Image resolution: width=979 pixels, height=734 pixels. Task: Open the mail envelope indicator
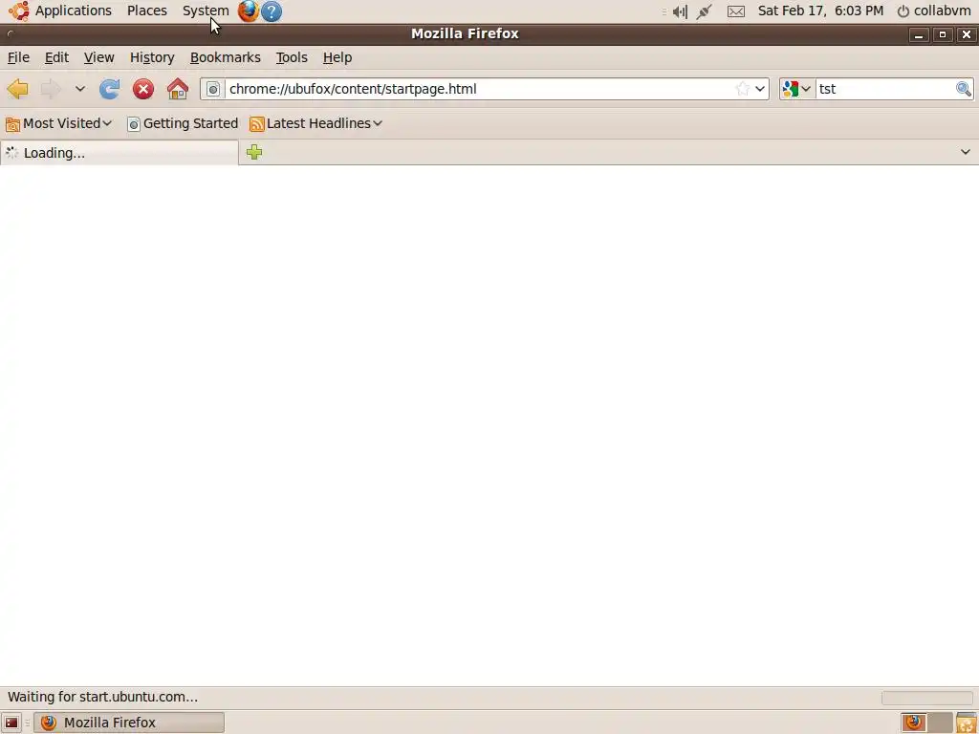coord(736,11)
